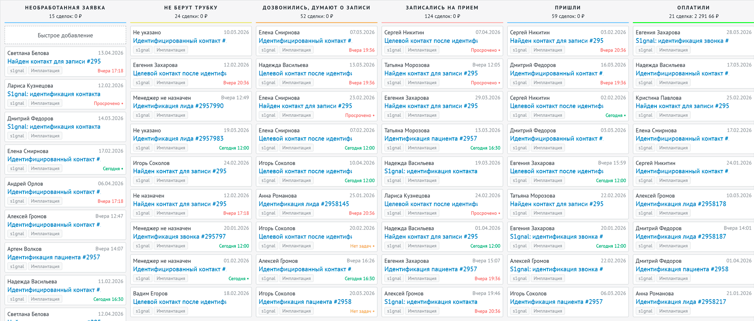The image size is (754, 321).
Task: Click the ЗАПИСАЛИСЬ НА ПРИЕМ column header
Action: pyautogui.click(x=442, y=8)
